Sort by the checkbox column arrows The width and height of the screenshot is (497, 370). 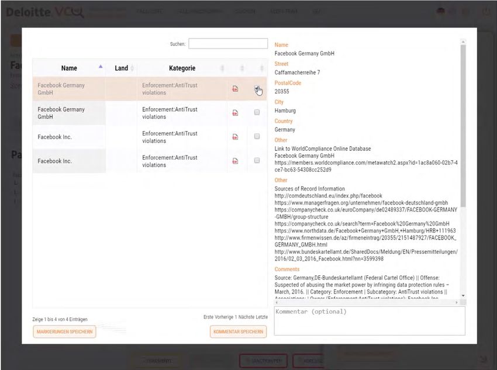tap(262, 68)
